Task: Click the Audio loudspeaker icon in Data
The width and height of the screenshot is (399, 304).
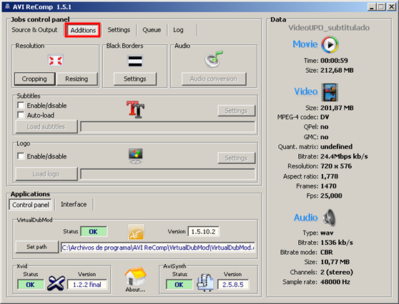Action: 329,218
